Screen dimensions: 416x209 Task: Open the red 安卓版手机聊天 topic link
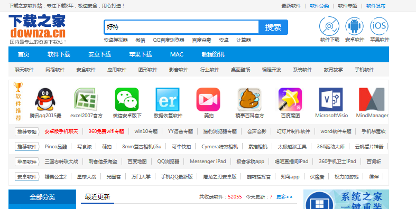point(61,131)
